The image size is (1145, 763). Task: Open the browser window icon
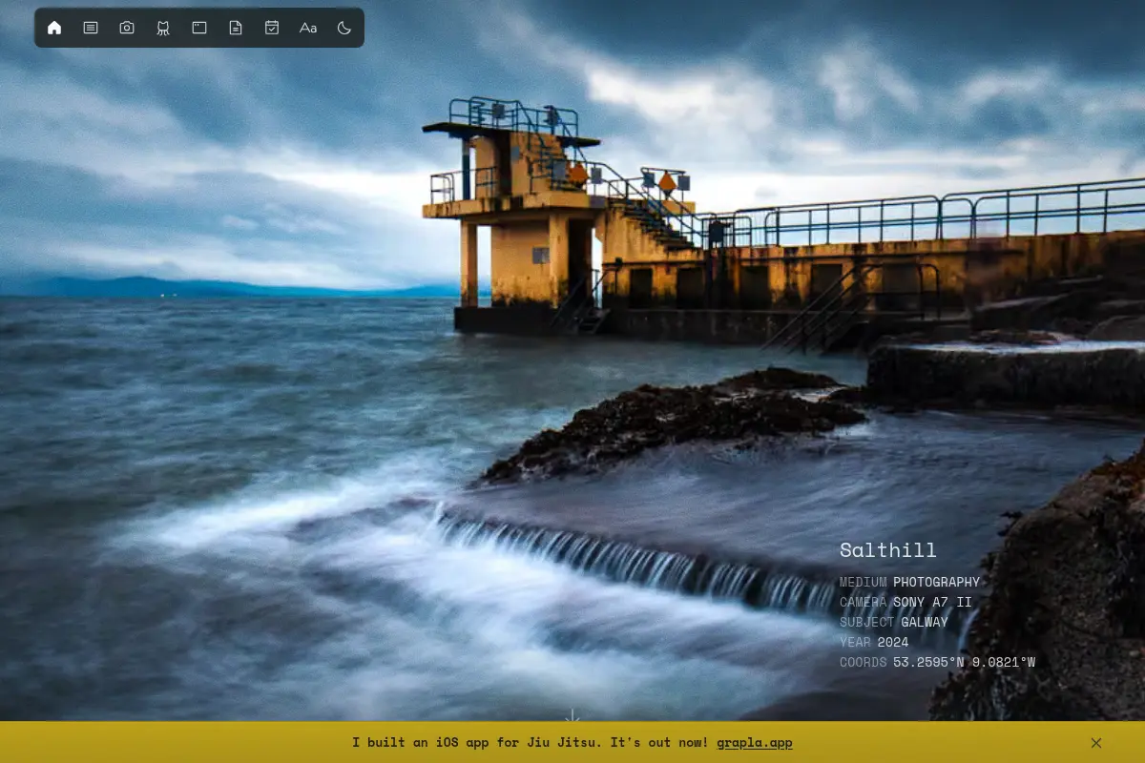tap(199, 28)
